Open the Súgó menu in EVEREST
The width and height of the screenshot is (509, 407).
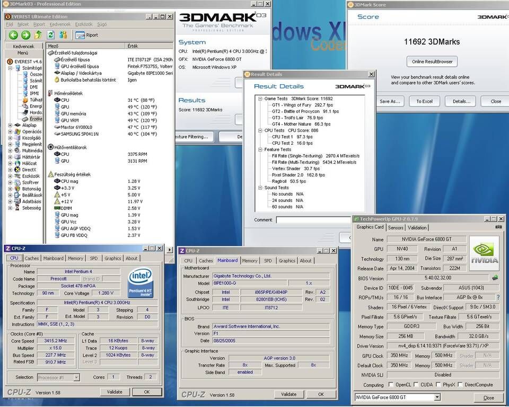[102, 24]
